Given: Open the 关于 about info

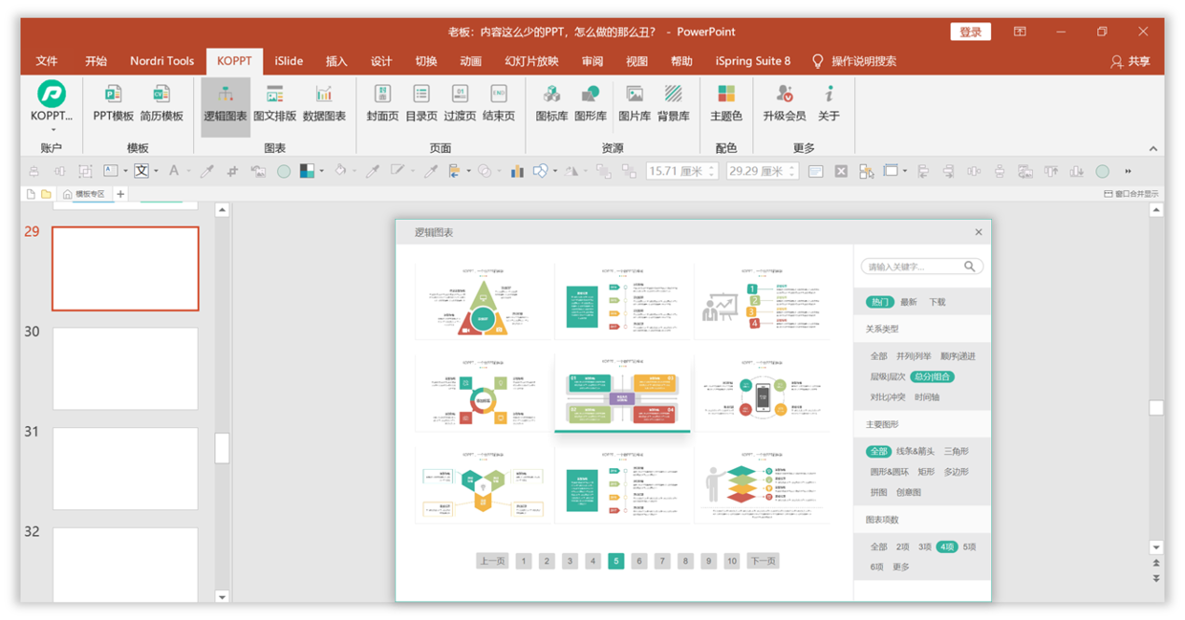Looking at the screenshot, I should 829,101.
